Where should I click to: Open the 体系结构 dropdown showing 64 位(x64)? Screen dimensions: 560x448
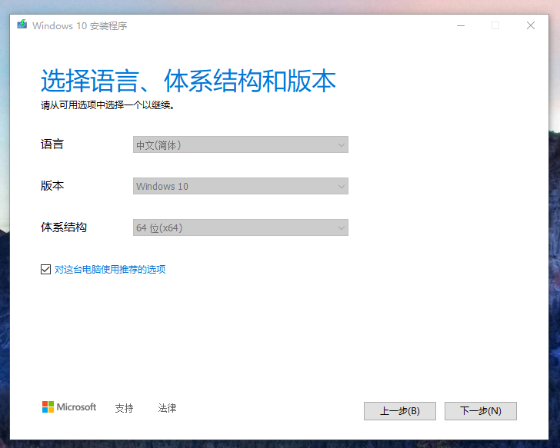pyautogui.click(x=241, y=227)
